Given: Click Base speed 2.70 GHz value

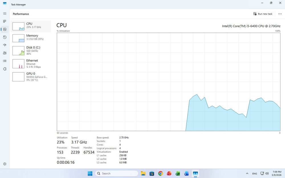Looking at the screenshot, I should coord(124,138).
